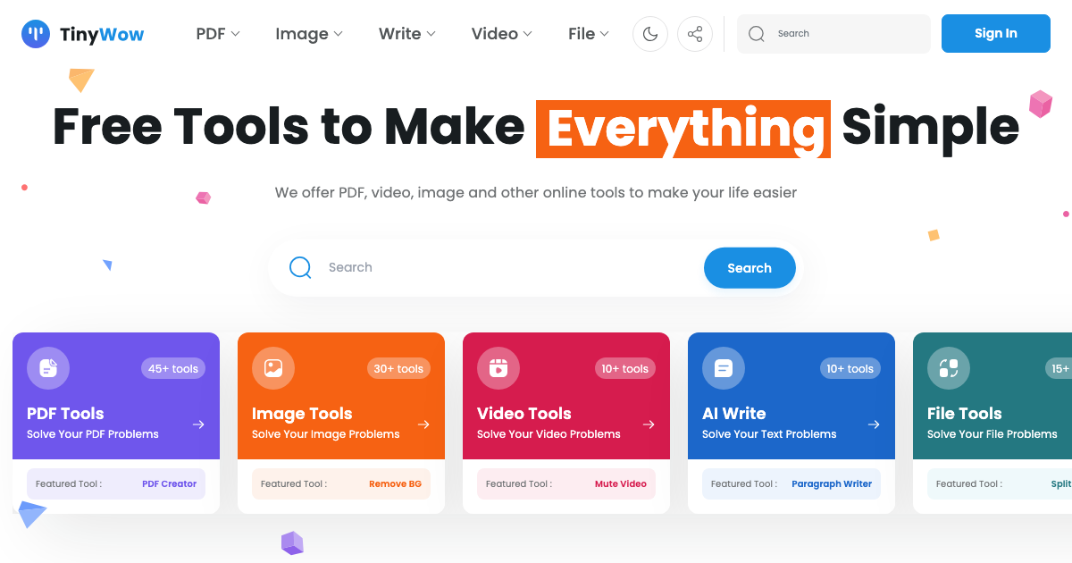Click the arrow on Video Tools card
The image size is (1072, 563).
(649, 424)
